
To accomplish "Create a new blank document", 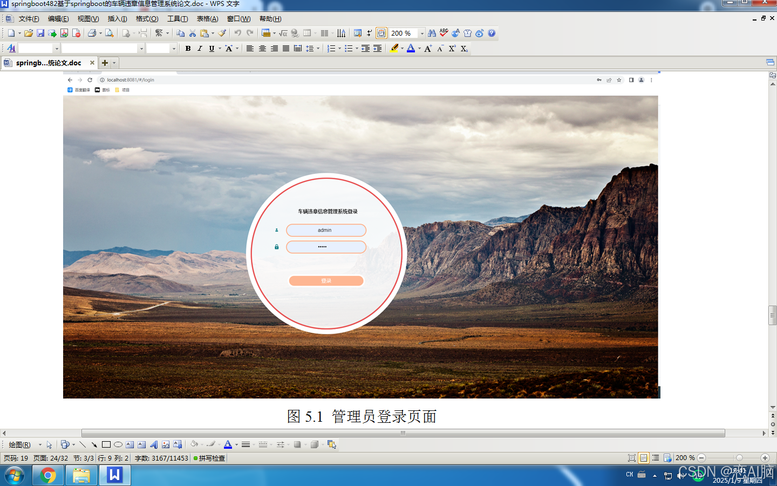I will coord(11,33).
